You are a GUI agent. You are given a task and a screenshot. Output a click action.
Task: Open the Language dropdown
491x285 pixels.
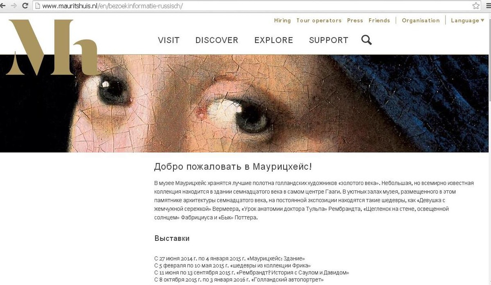click(467, 20)
